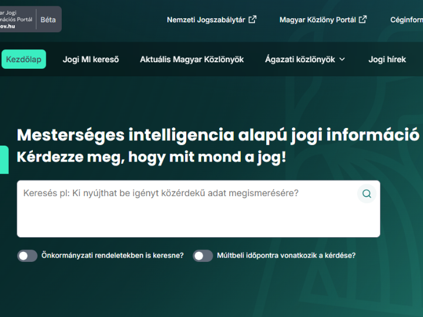Click the green tab on the left edge
The height and width of the screenshot is (317, 423).
click(4, 160)
